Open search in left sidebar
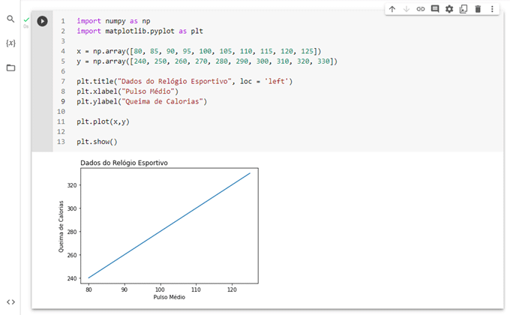The image size is (510, 315). pyautogui.click(x=10, y=19)
